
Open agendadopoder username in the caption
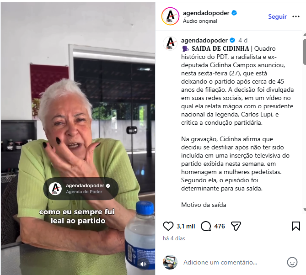tap(204, 40)
